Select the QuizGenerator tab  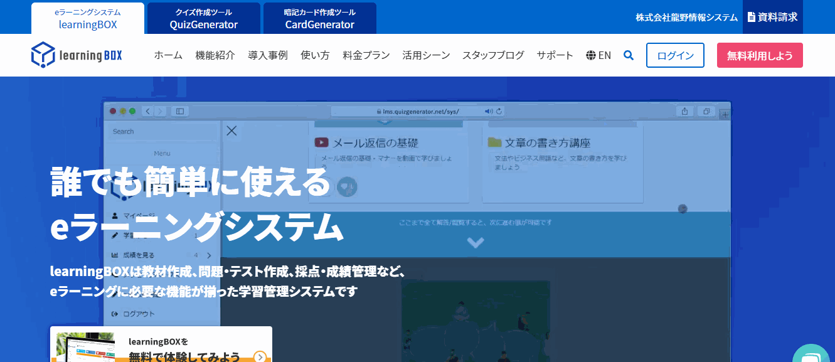(x=203, y=18)
